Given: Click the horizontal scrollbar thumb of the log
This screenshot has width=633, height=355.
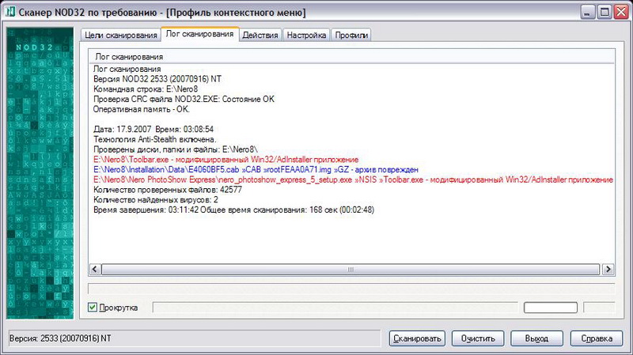Looking at the screenshot, I should (x=351, y=269).
